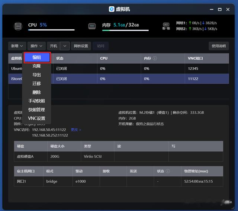This screenshot has height=211, width=238.
Task: Click the network NET icon
Action: click(166, 26)
